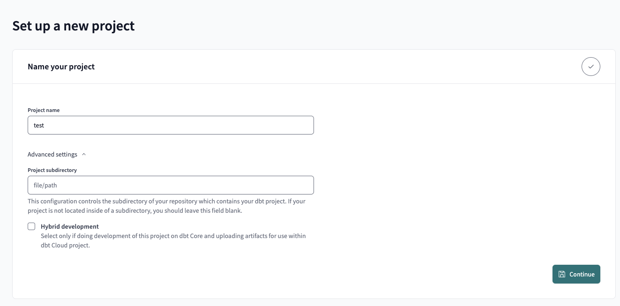Click the subdirectory configuration help text

coord(166,206)
